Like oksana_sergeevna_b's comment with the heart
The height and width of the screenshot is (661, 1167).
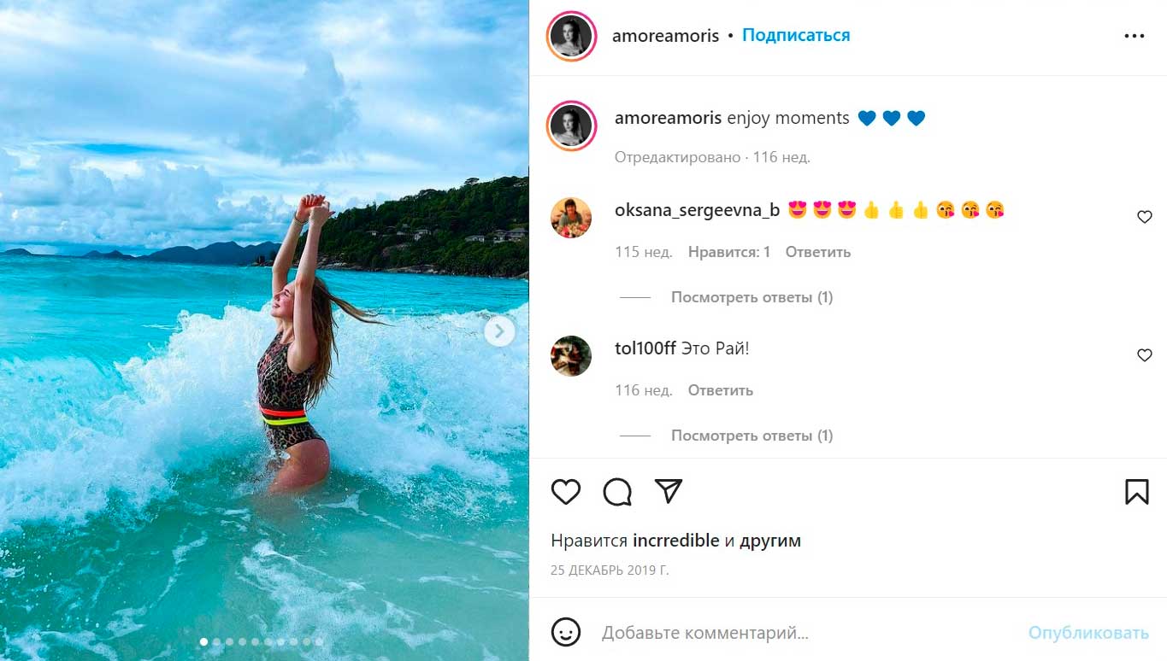click(1145, 217)
